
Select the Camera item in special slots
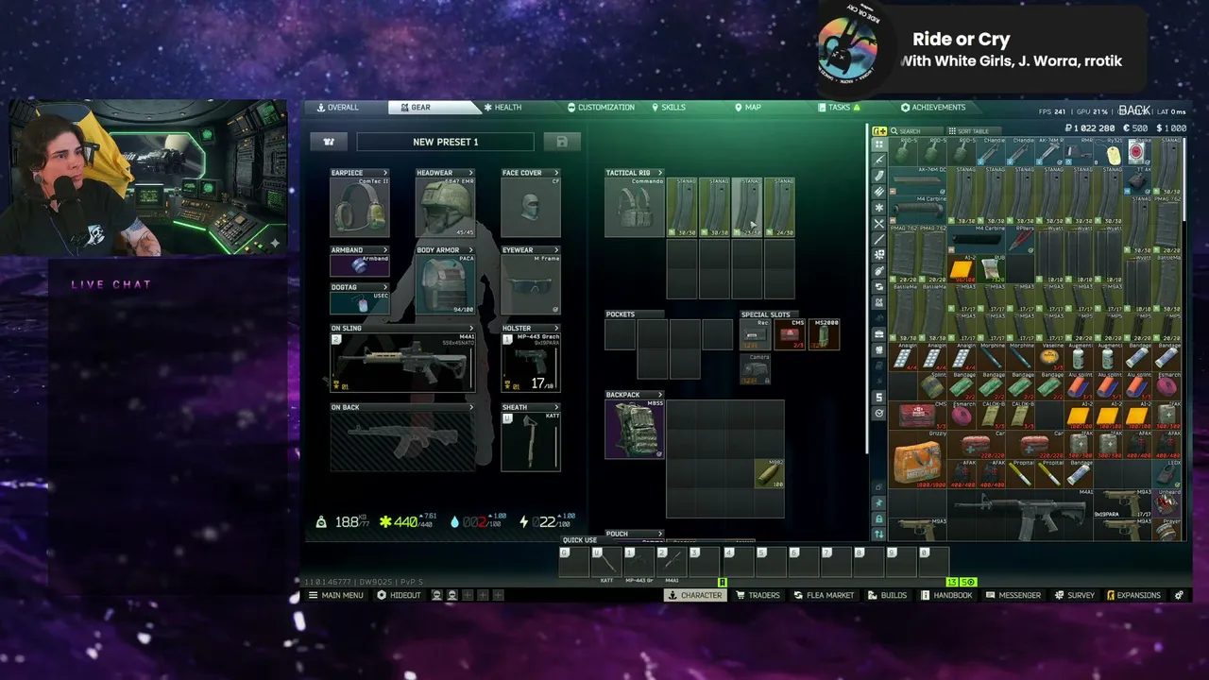coord(755,368)
